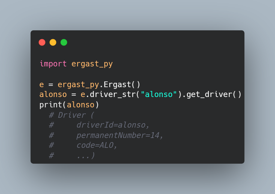The height and width of the screenshot is (194, 275).
Task: Click the get_driver() method call
Action: [x=214, y=95]
